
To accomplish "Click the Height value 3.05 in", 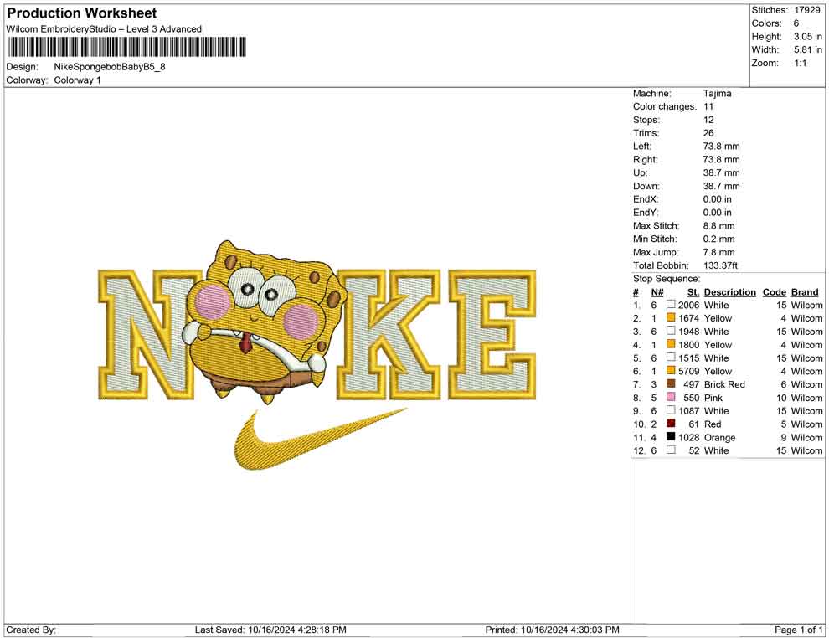I will click(807, 37).
